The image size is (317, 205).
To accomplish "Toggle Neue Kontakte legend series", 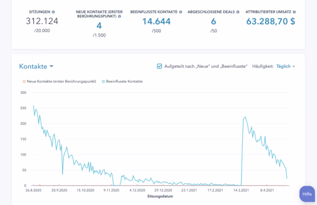I will coord(59,81).
